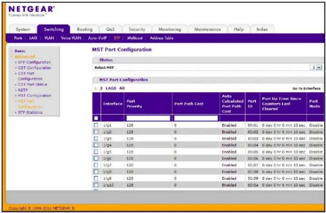The image size is (326, 213).
Task: Show unit 2 ports link
Action: [x=101, y=88]
